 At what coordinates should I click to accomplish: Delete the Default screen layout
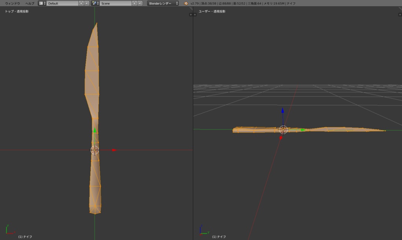coord(87,3)
